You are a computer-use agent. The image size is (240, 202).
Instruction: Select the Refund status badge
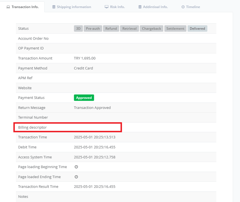[x=111, y=29]
